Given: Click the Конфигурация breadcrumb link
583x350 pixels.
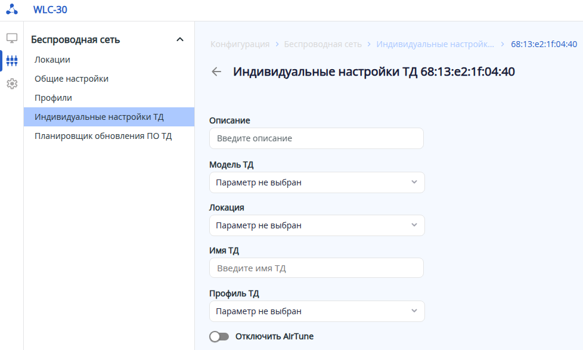Looking at the screenshot, I should point(240,44).
